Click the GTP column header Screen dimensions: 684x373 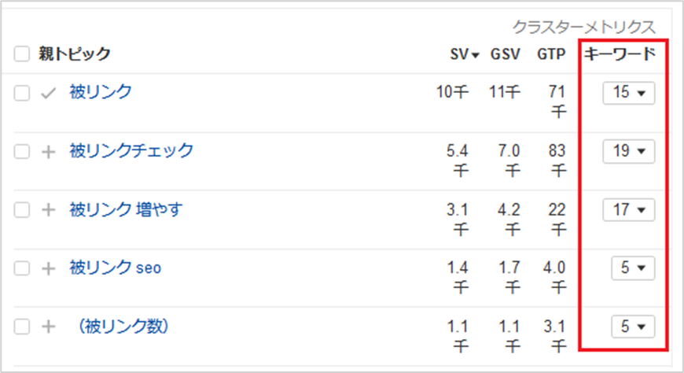(x=551, y=54)
